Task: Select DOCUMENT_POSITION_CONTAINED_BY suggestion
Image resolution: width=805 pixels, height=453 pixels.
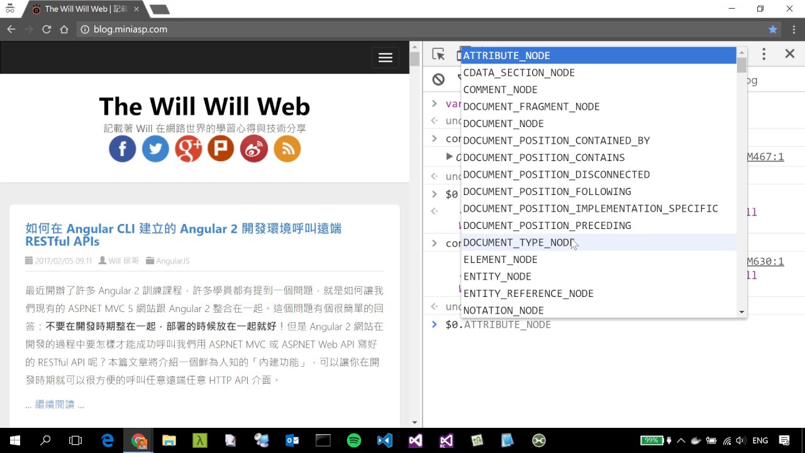Action: (599, 140)
